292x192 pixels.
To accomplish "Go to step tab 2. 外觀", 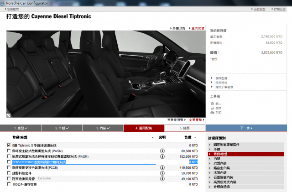I will pyautogui.click(x=62, y=128).
